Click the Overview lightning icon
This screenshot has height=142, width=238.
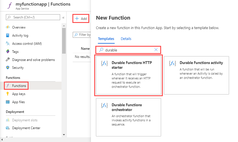point(8,27)
